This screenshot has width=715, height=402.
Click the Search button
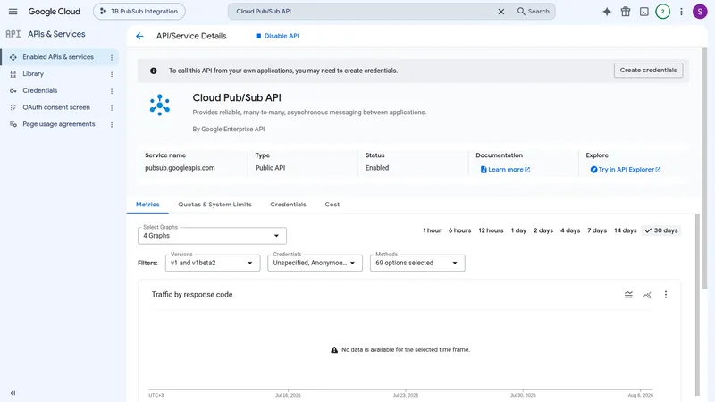coord(533,12)
